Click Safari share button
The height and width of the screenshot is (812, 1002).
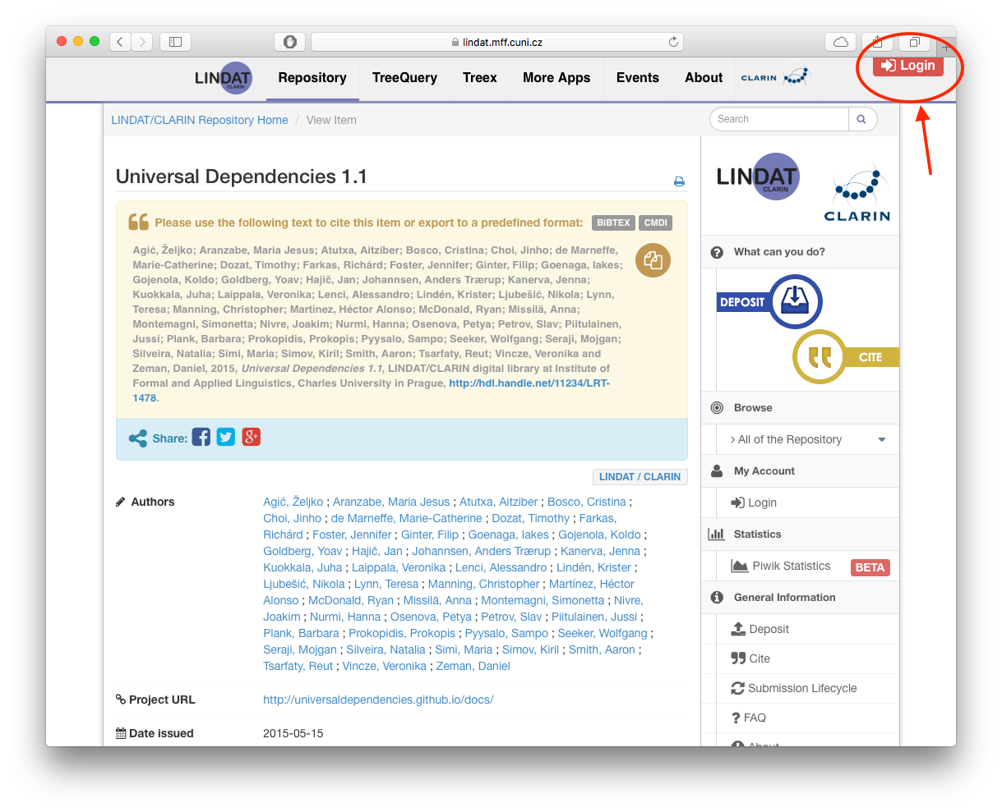(877, 42)
